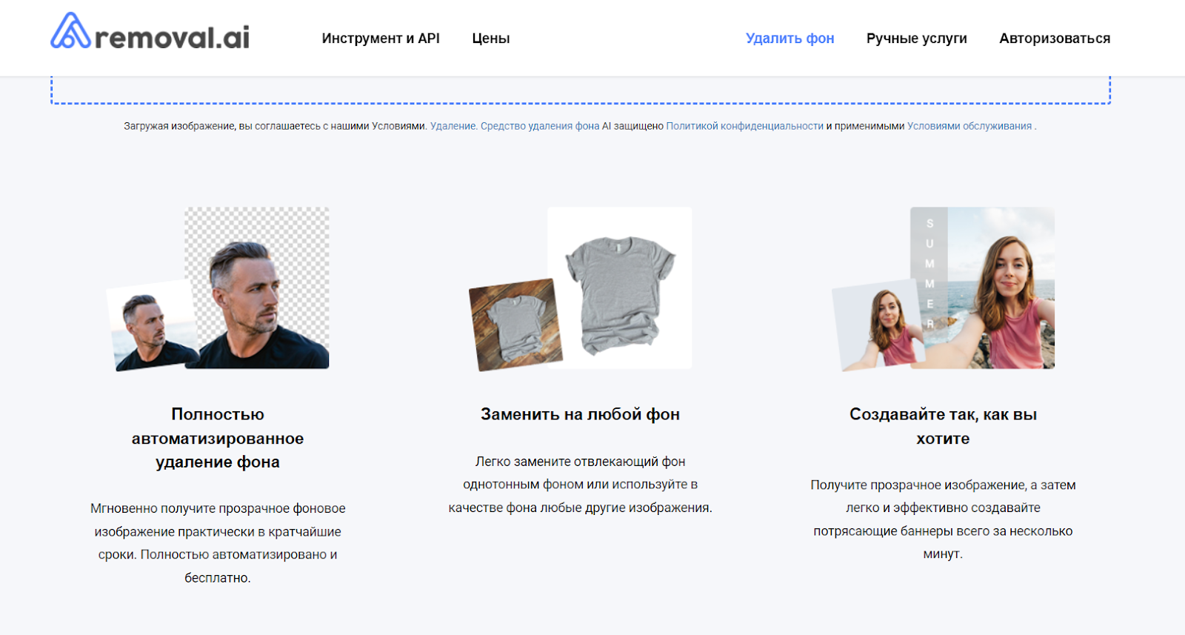Select the small original photo of the man
The height and width of the screenshot is (635, 1185).
(x=152, y=326)
